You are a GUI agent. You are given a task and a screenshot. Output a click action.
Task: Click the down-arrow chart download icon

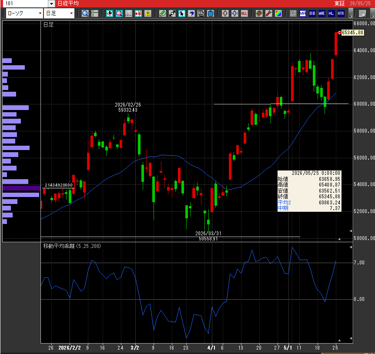click(110, 13)
